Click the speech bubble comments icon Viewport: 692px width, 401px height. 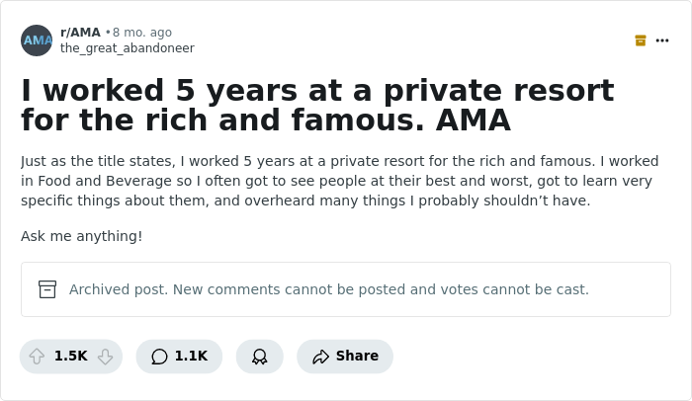pyautogui.click(x=159, y=357)
